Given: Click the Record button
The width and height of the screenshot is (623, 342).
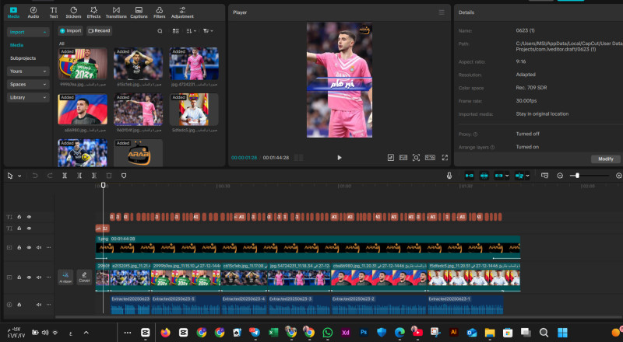Looking at the screenshot, I should [99, 30].
